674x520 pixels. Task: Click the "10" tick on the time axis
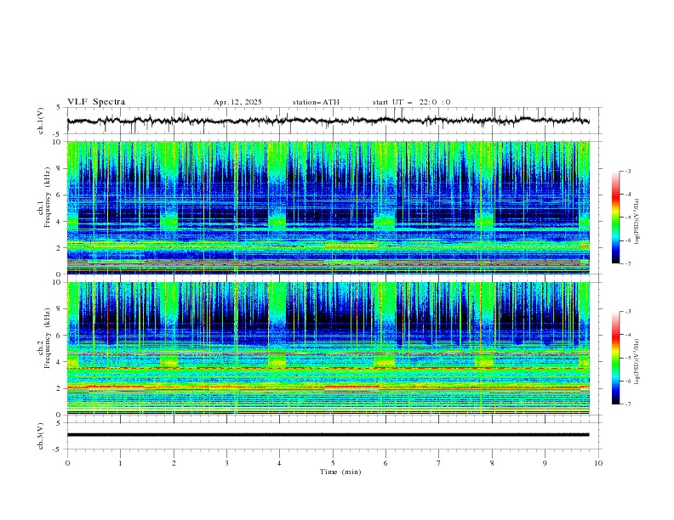click(598, 463)
